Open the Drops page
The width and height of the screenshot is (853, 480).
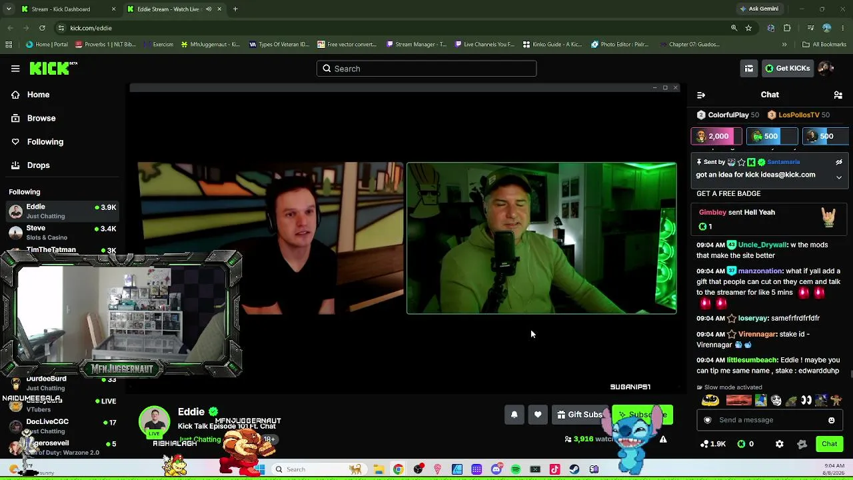(x=38, y=165)
